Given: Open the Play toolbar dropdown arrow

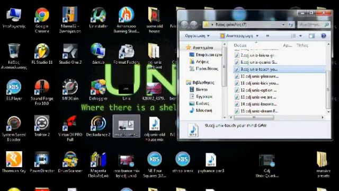Looking at the screenshot, I should pos(257,36).
